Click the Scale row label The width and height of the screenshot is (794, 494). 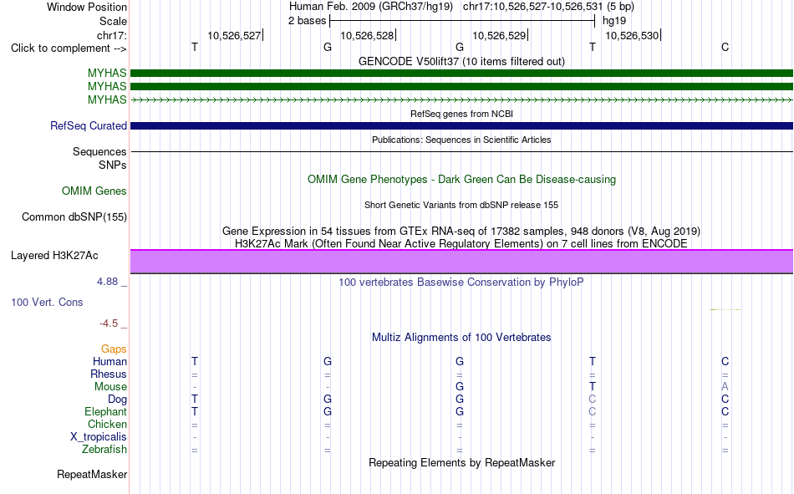(113, 21)
